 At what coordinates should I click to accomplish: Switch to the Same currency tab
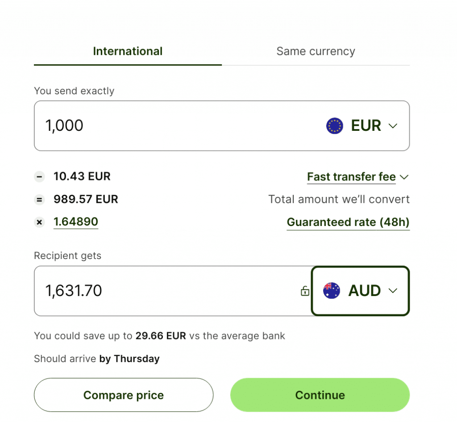[316, 51]
